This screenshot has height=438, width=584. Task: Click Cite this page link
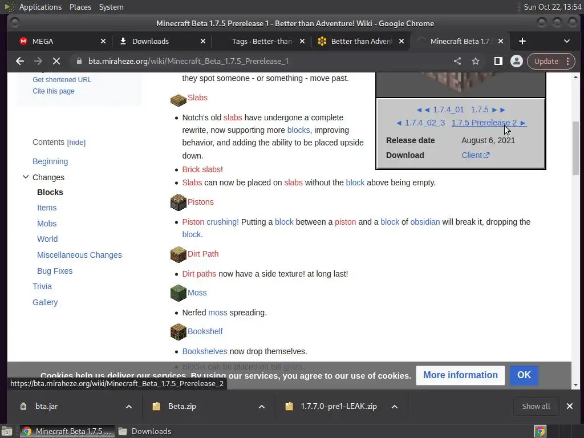click(x=53, y=91)
